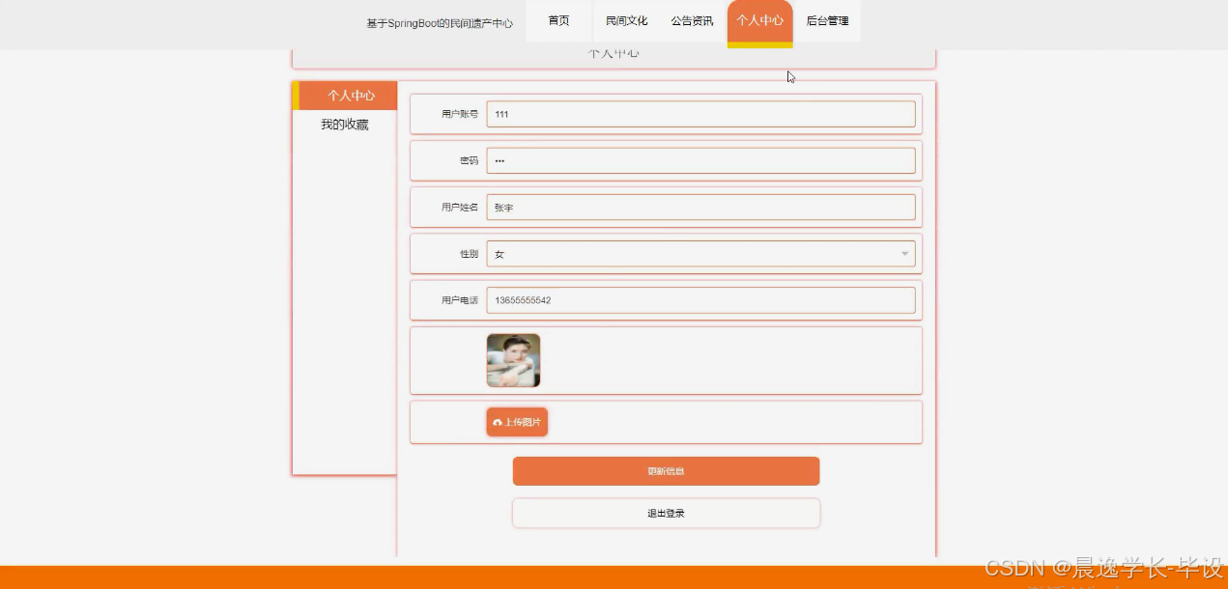The width and height of the screenshot is (1228, 589).
Task: Open the 性别 dropdown arrow
Action: (x=904, y=253)
